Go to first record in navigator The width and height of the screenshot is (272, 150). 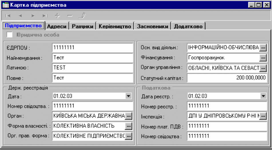pos(8,16)
